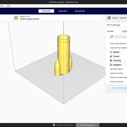Image resolution: width=127 pixels, height=127 pixels.
Task: Select the Maximum Branch Angle setting
Action: click(x=118, y=77)
